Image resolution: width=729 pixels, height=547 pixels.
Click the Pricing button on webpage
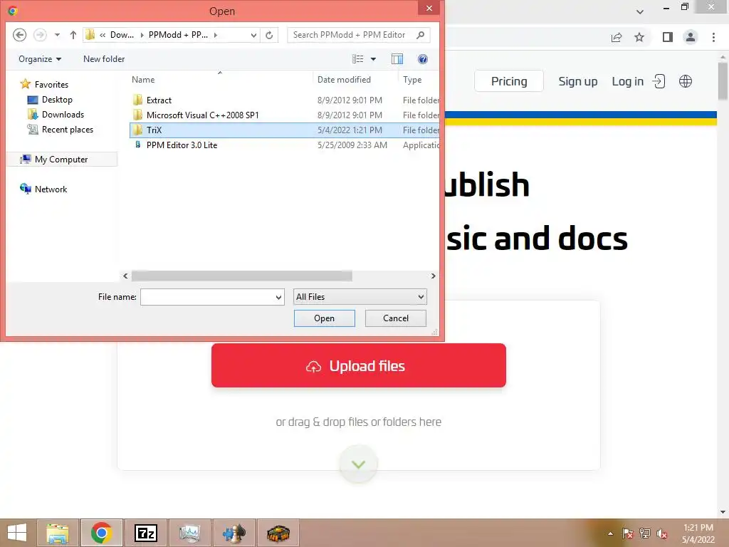pos(509,81)
